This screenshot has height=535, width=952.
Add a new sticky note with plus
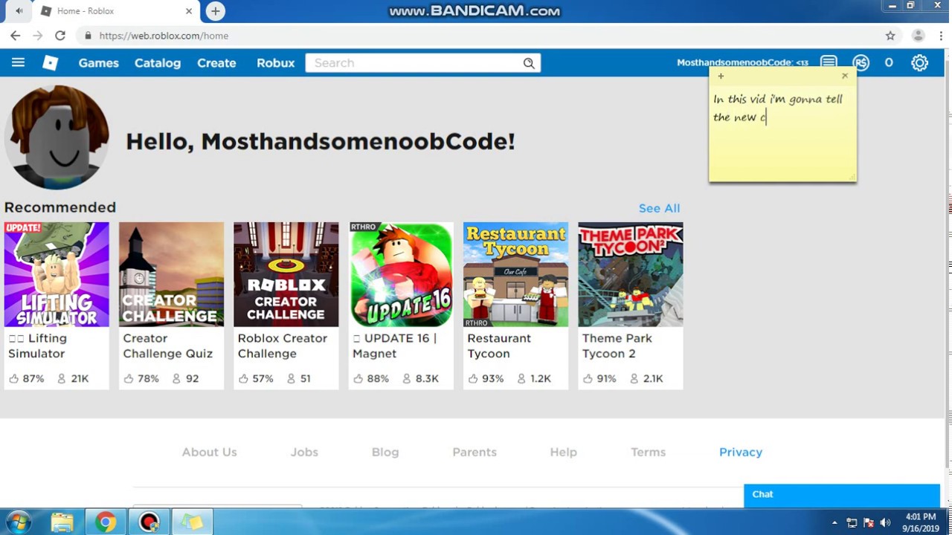click(721, 76)
